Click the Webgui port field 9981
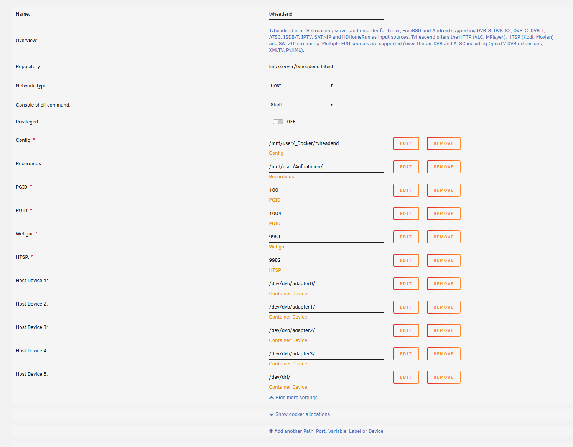 tap(326, 237)
